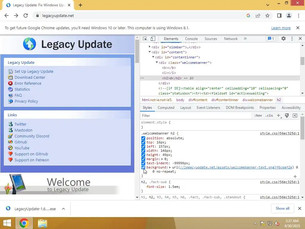Screen dimensions: 305x229
Task: Click the Chrome forward arrow
Action: (16, 16)
